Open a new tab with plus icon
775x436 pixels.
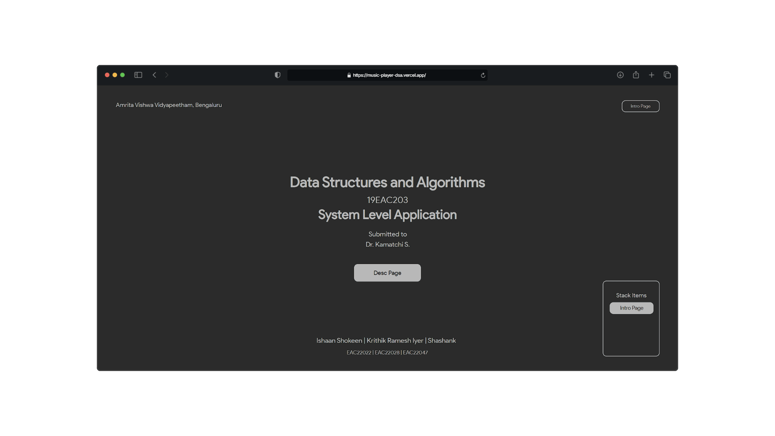[x=651, y=75]
